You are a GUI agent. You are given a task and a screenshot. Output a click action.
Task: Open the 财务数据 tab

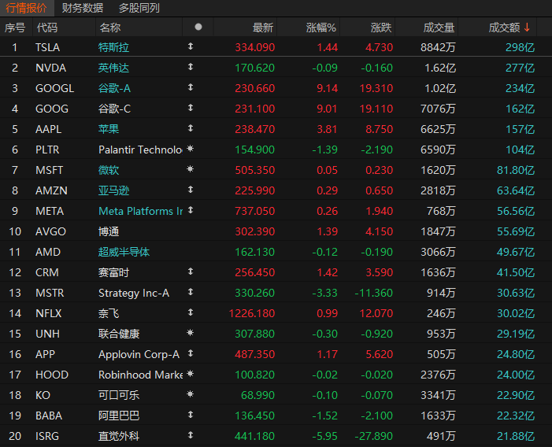pos(83,8)
